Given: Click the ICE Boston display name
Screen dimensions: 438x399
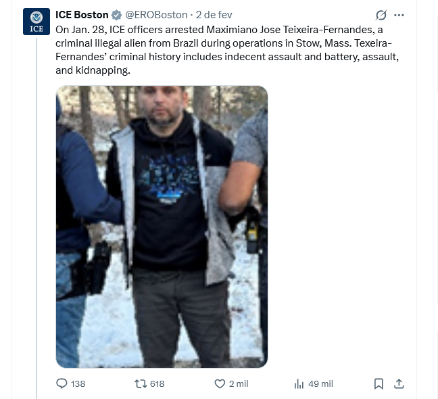Looking at the screenshot, I should coord(82,15).
